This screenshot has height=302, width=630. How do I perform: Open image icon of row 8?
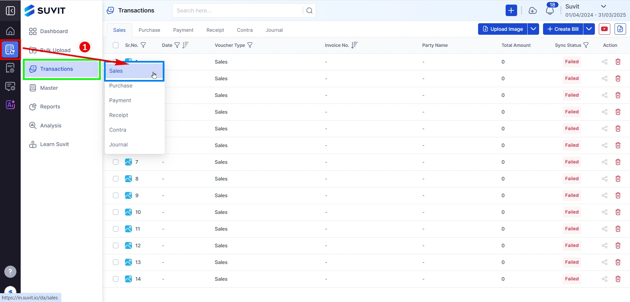128,179
